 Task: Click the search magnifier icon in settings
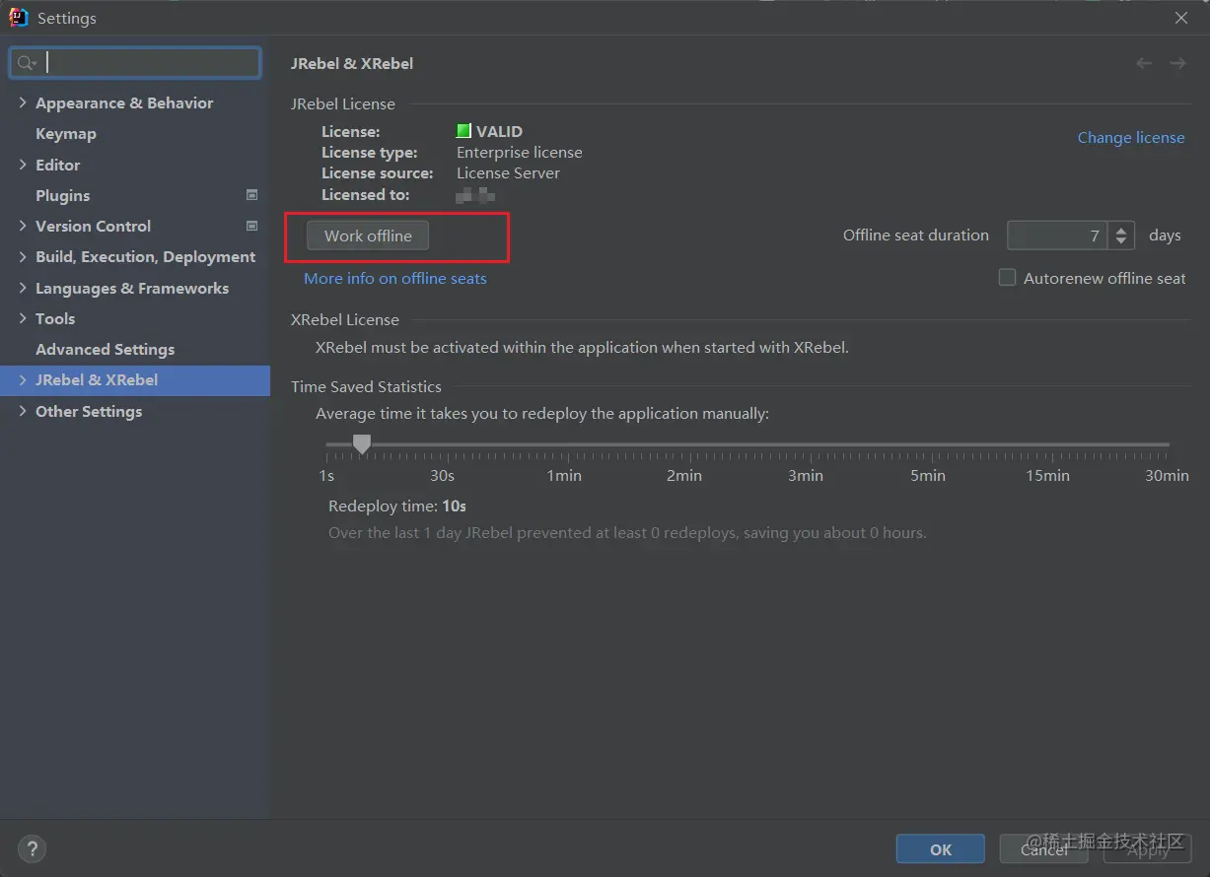click(x=25, y=63)
